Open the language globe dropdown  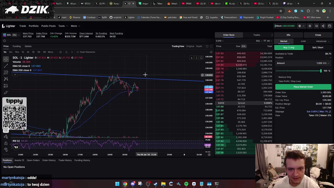click(301, 26)
